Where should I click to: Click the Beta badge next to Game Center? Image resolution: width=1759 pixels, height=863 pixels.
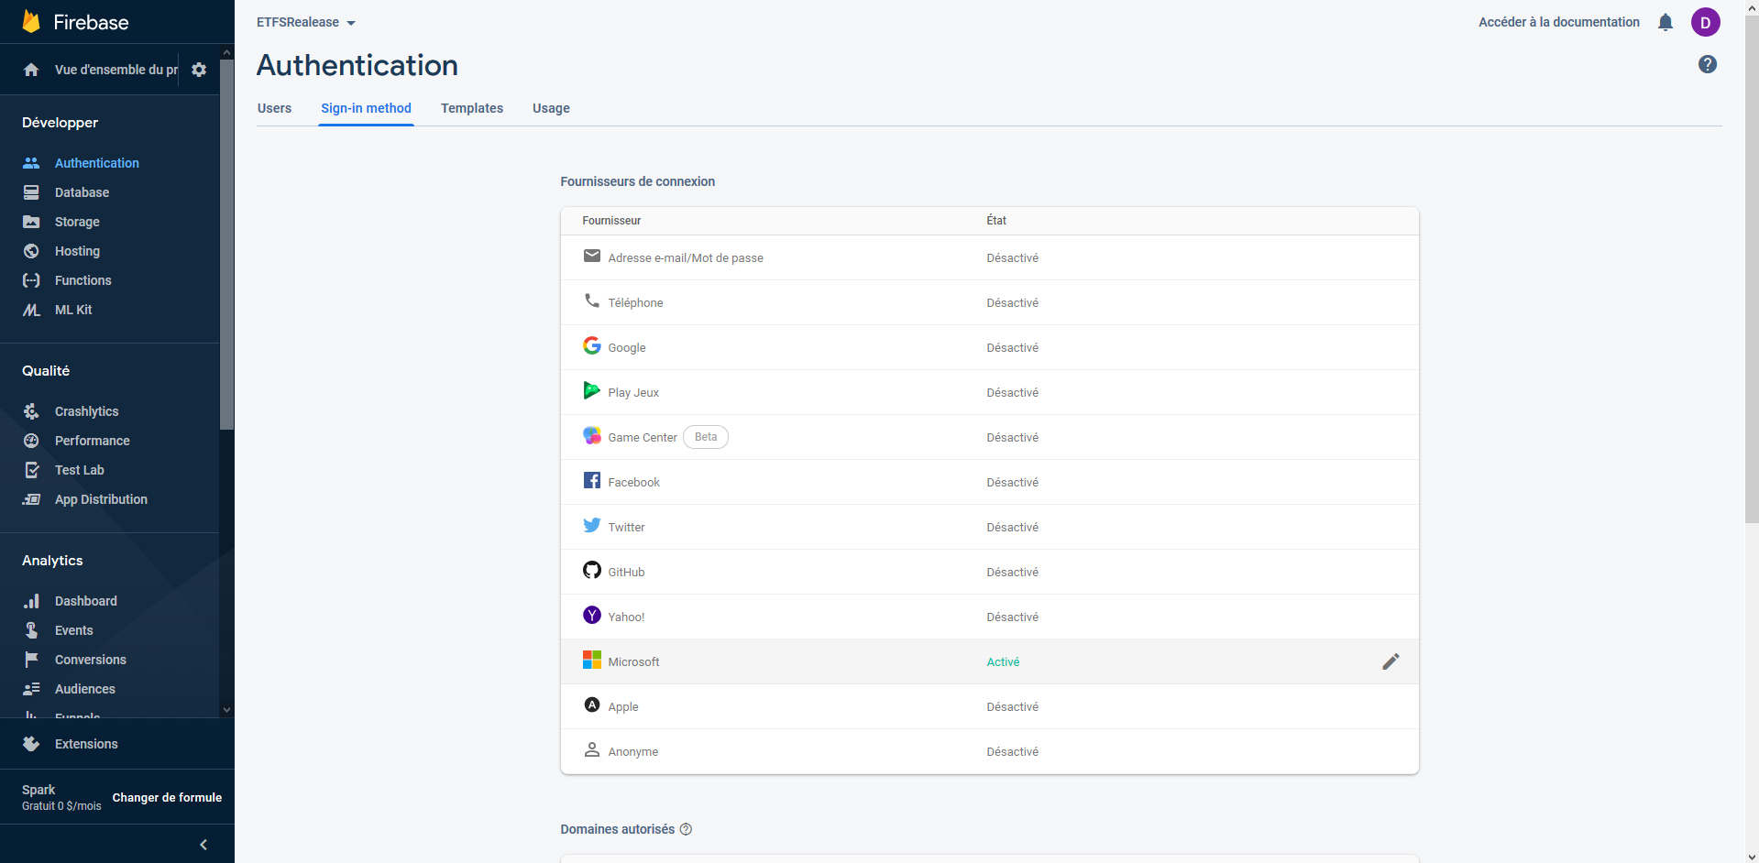[x=706, y=437]
